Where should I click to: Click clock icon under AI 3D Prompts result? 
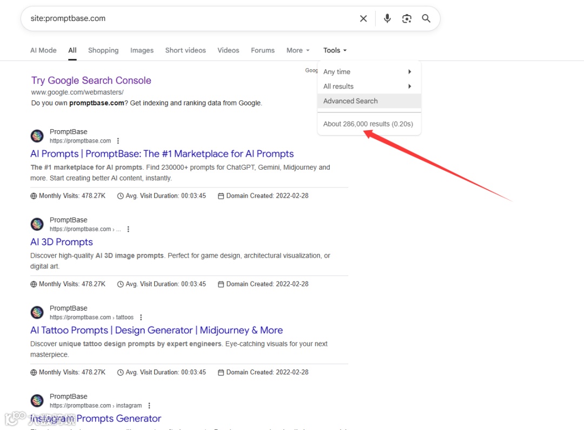(120, 284)
